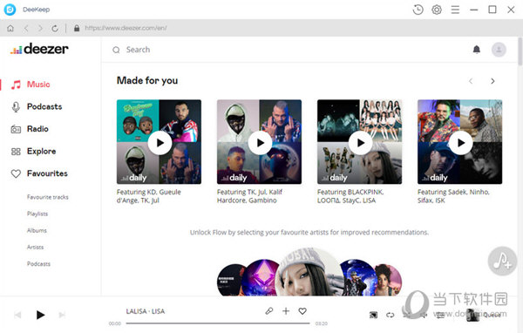This screenshot has width=523, height=333.
Task: Click the padlock security icon
Action: pos(77,28)
